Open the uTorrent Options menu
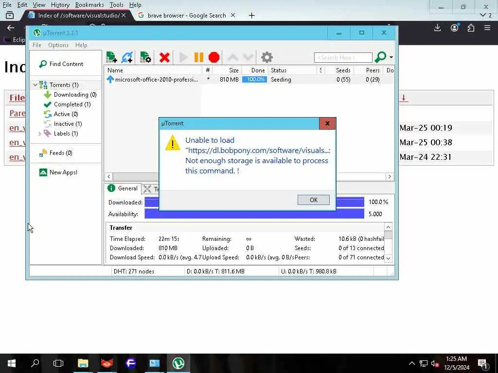The image size is (498, 373). (58, 45)
